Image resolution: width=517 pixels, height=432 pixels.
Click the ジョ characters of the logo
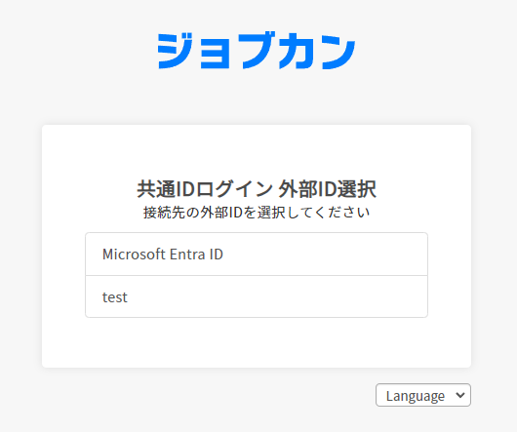click(193, 51)
